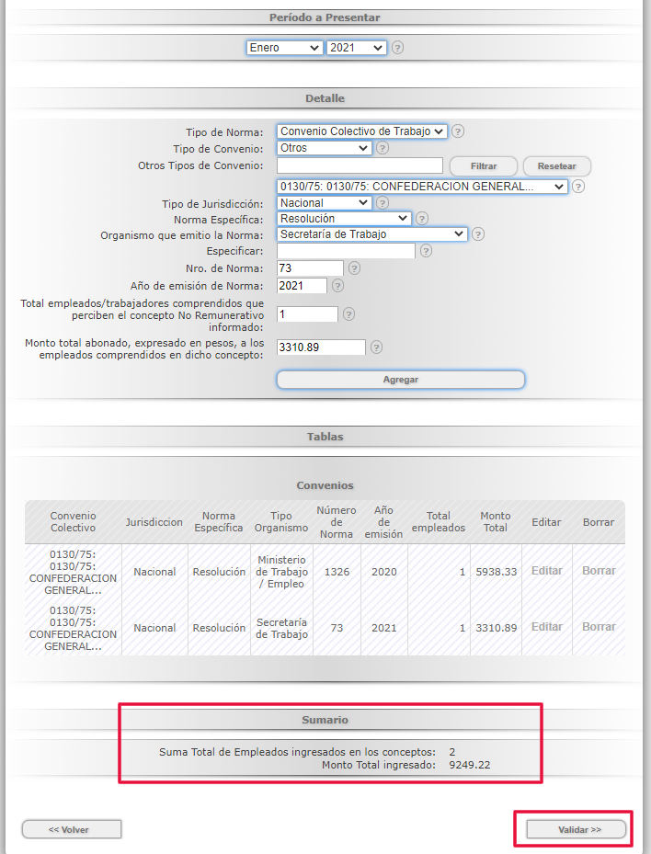This screenshot has width=651, height=854.
Task: Click the Agregar button
Action: 400,380
